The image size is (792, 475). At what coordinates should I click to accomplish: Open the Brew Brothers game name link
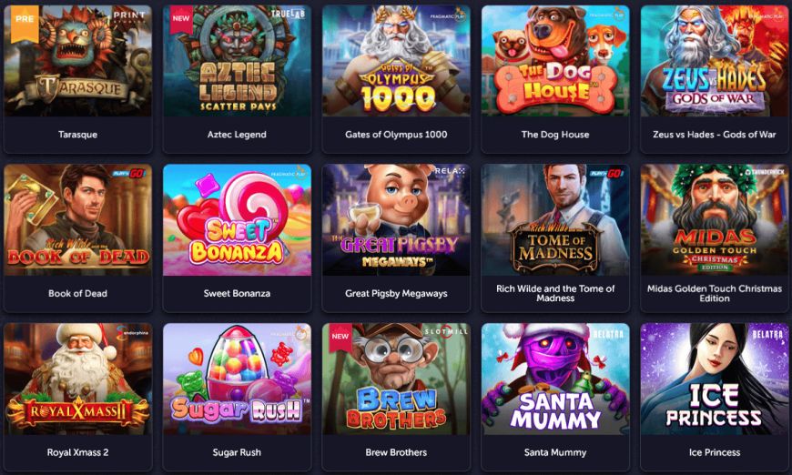(x=396, y=452)
